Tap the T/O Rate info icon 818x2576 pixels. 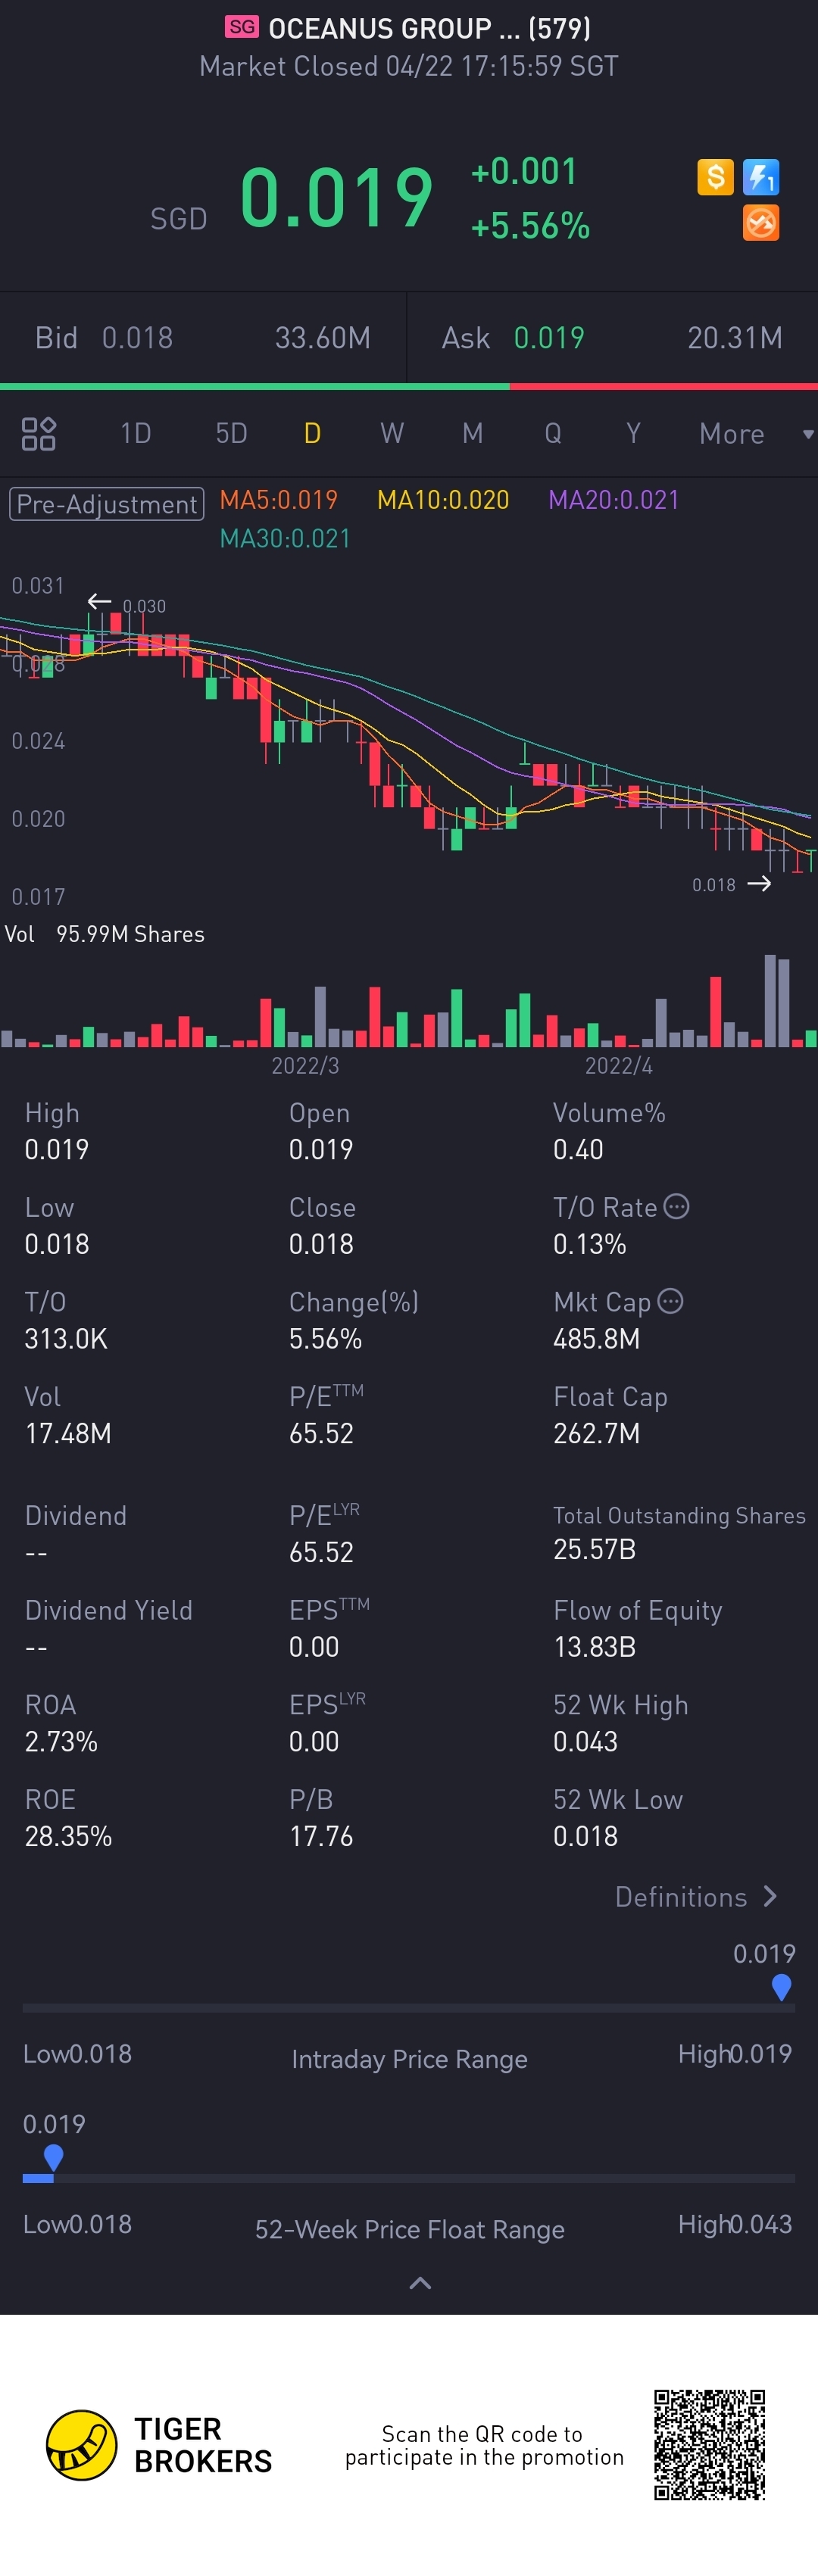click(677, 1206)
